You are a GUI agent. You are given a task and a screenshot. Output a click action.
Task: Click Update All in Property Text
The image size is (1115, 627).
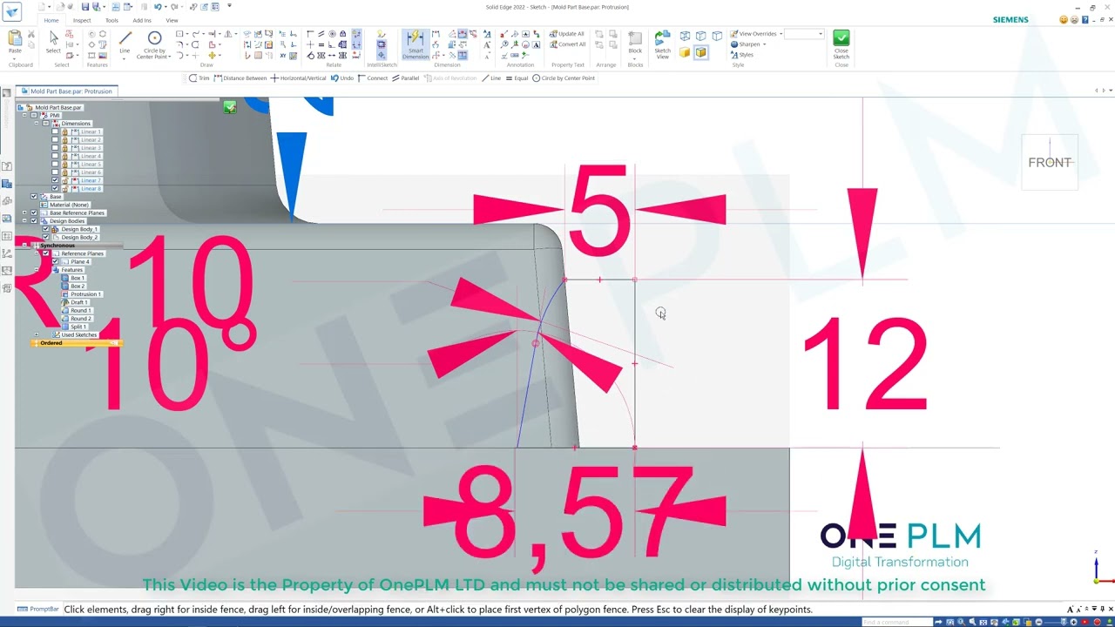tap(567, 34)
